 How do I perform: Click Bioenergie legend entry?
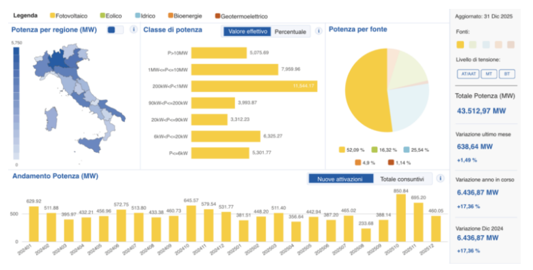click(185, 16)
